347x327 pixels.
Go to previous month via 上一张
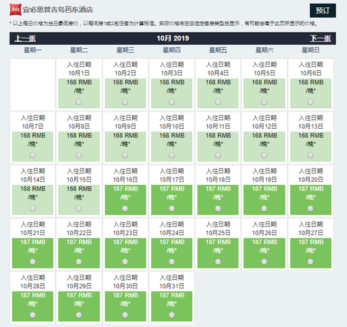[25, 39]
